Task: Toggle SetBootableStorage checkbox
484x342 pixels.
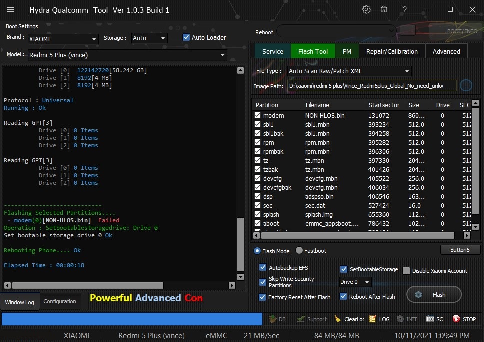Action: 344,269
